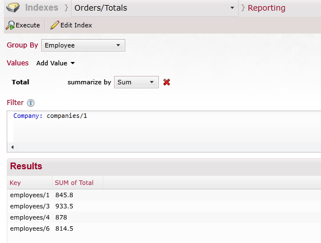The width and height of the screenshot is (321, 243).
Task: Expand the Add Value menu
Action: 55,63
